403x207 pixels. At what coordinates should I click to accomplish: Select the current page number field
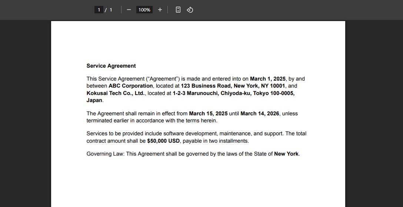coord(99,10)
